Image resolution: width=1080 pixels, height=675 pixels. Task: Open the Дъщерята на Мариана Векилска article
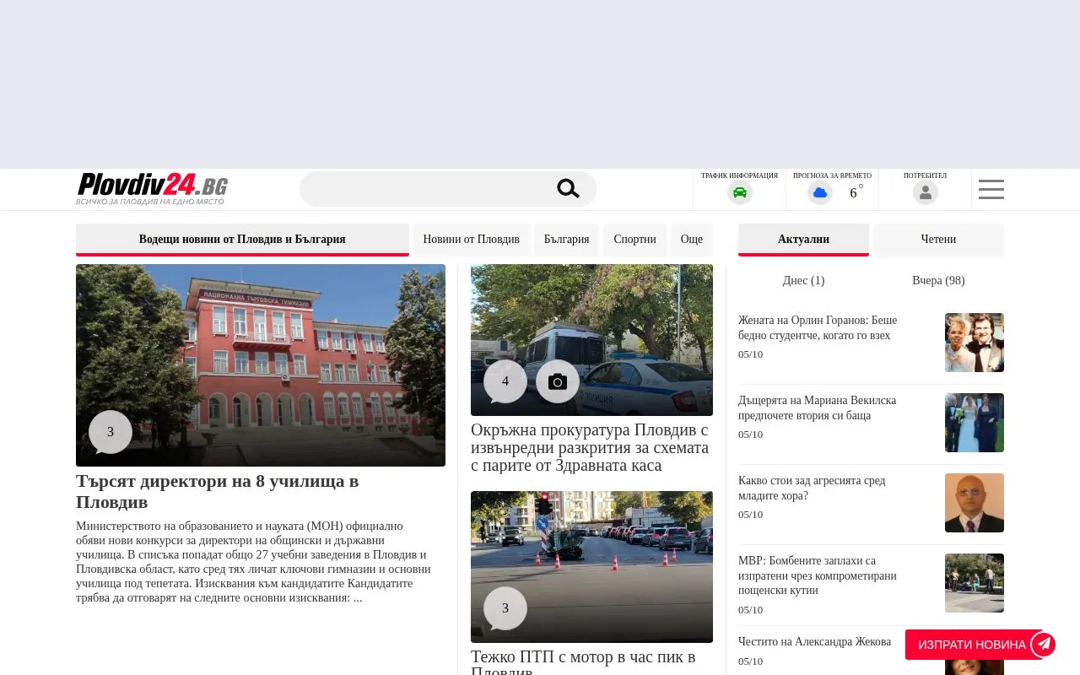818,408
